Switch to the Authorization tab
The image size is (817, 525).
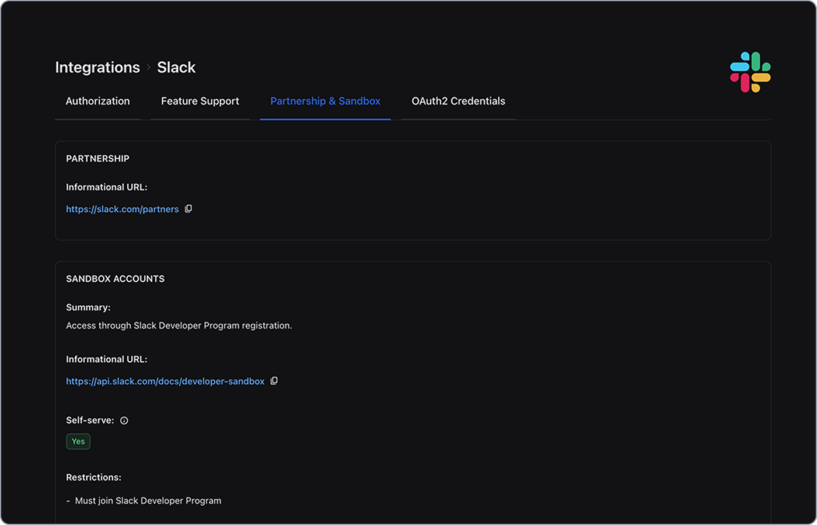click(97, 101)
